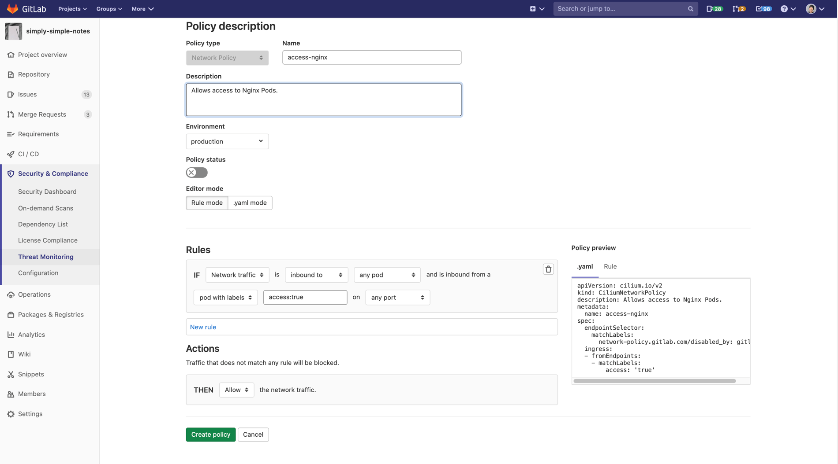Click the Create policy button
The image size is (838, 464).
pos(210,435)
